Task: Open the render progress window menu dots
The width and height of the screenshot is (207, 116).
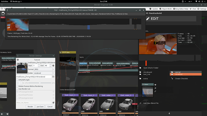Action: click(x=7, y=10)
